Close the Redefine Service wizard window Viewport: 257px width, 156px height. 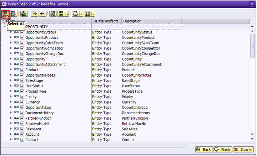[x=252, y=4]
